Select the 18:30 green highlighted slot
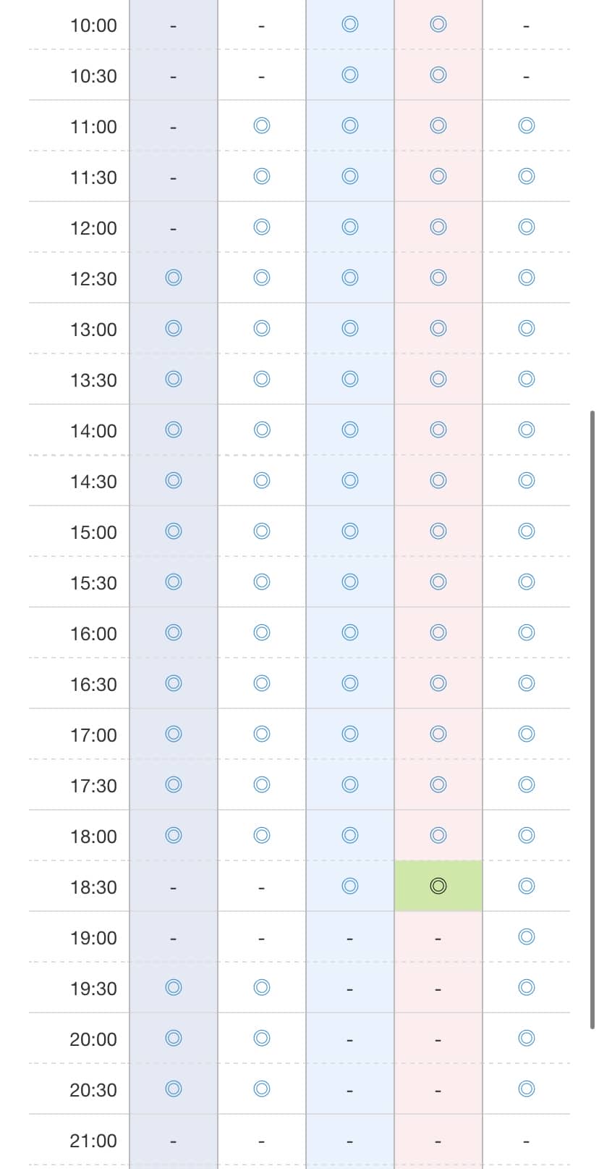 [x=438, y=886]
